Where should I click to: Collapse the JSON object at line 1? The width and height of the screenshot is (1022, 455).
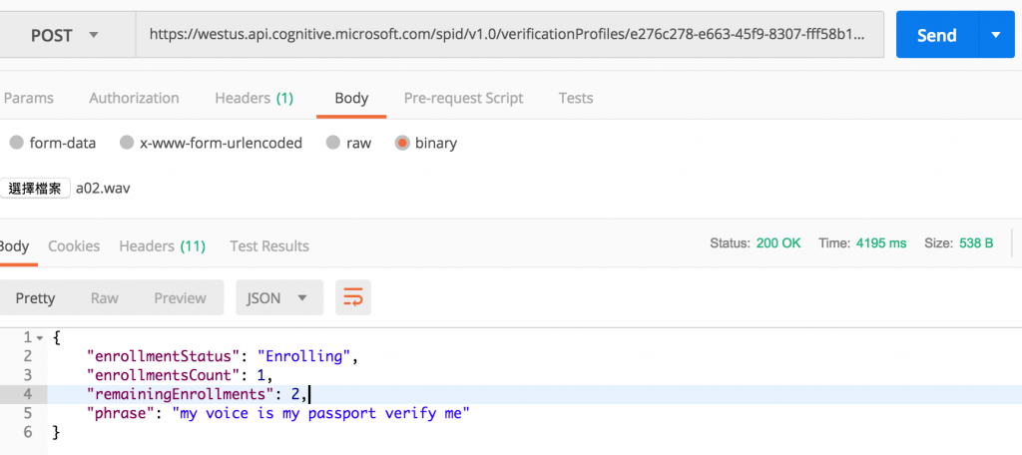point(40,338)
